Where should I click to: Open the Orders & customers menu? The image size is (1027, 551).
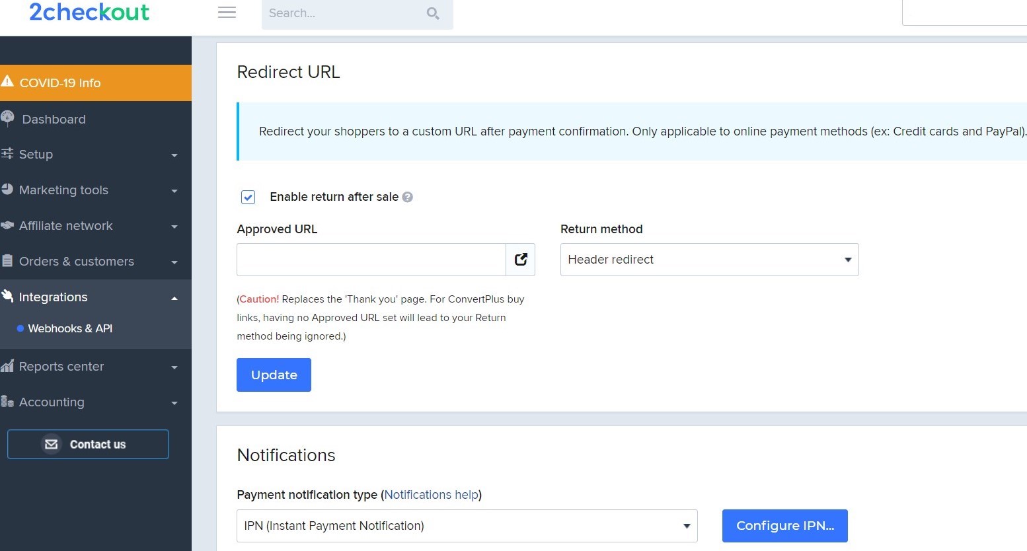(x=89, y=262)
